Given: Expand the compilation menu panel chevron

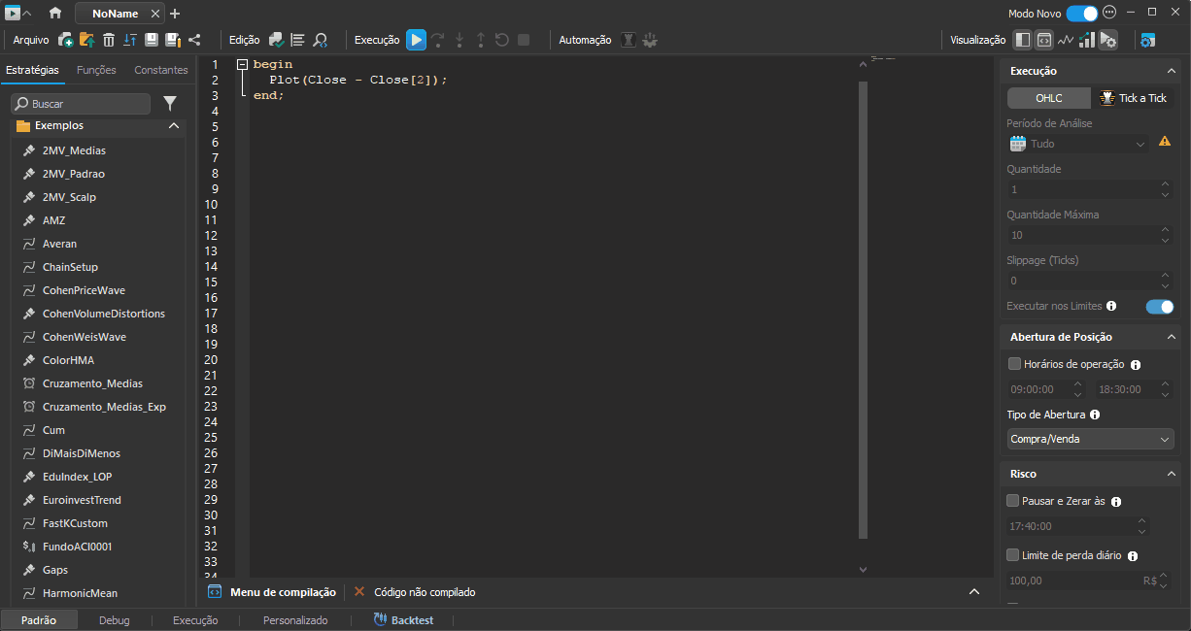Looking at the screenshot, I should (x=974, y=592).
